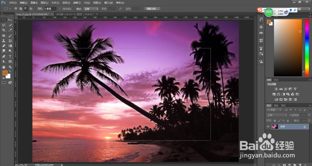Select the Rectangular Marquee tool
The height and width of the screenshot is (166, 312).
(x=4, y=20)
